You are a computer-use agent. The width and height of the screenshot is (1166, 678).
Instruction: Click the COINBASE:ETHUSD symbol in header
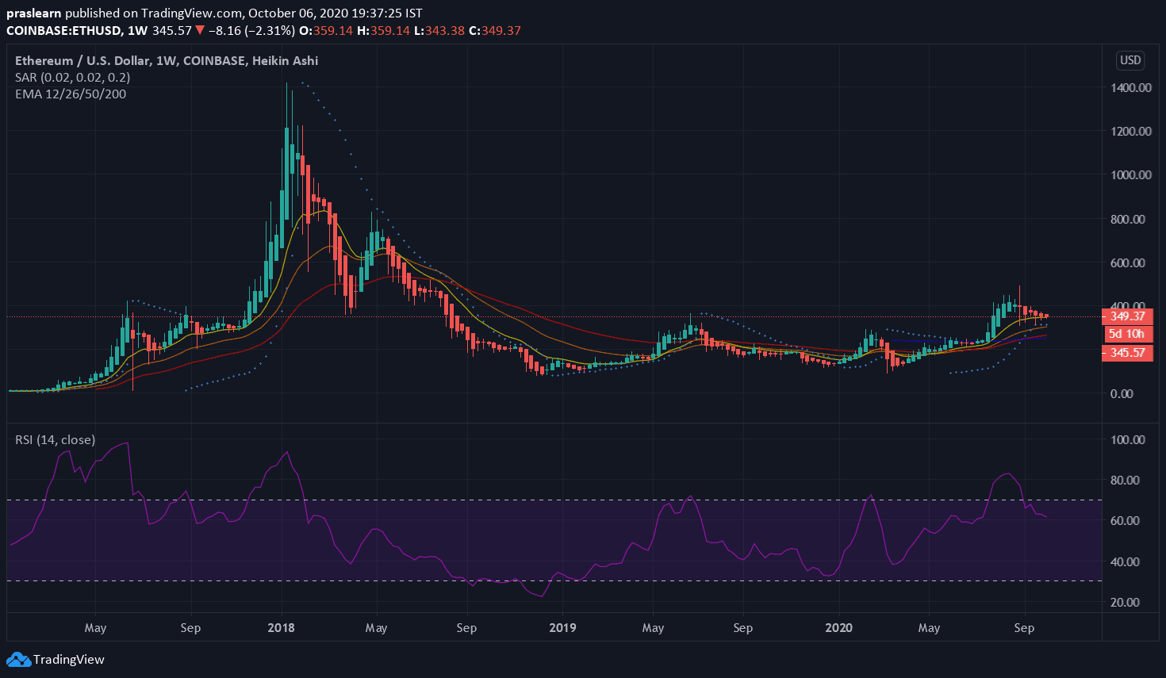(x=63, y=30)
